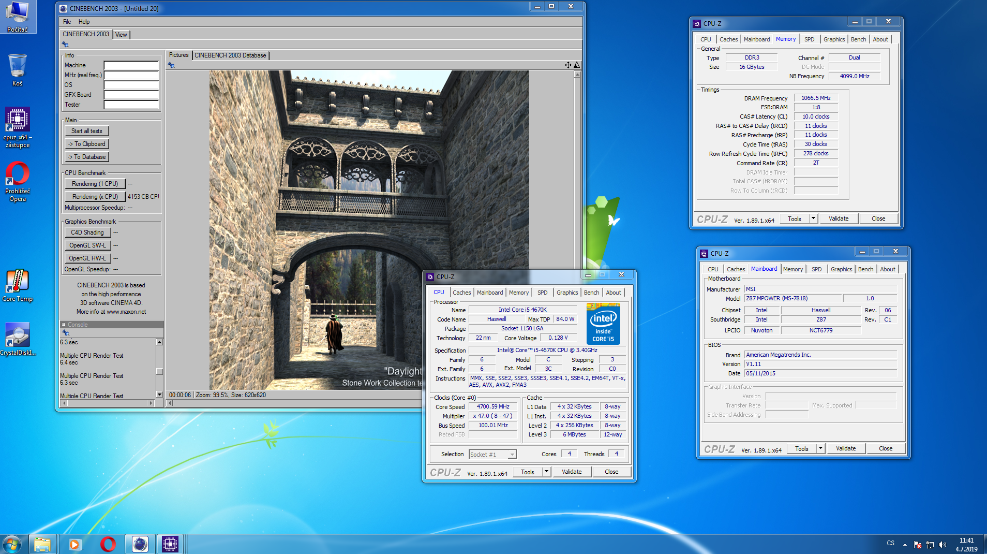Open Graphics tab in CPU-Z CPU window
The width and height of the screenshot is (987, 554).
tap(567, 293)
